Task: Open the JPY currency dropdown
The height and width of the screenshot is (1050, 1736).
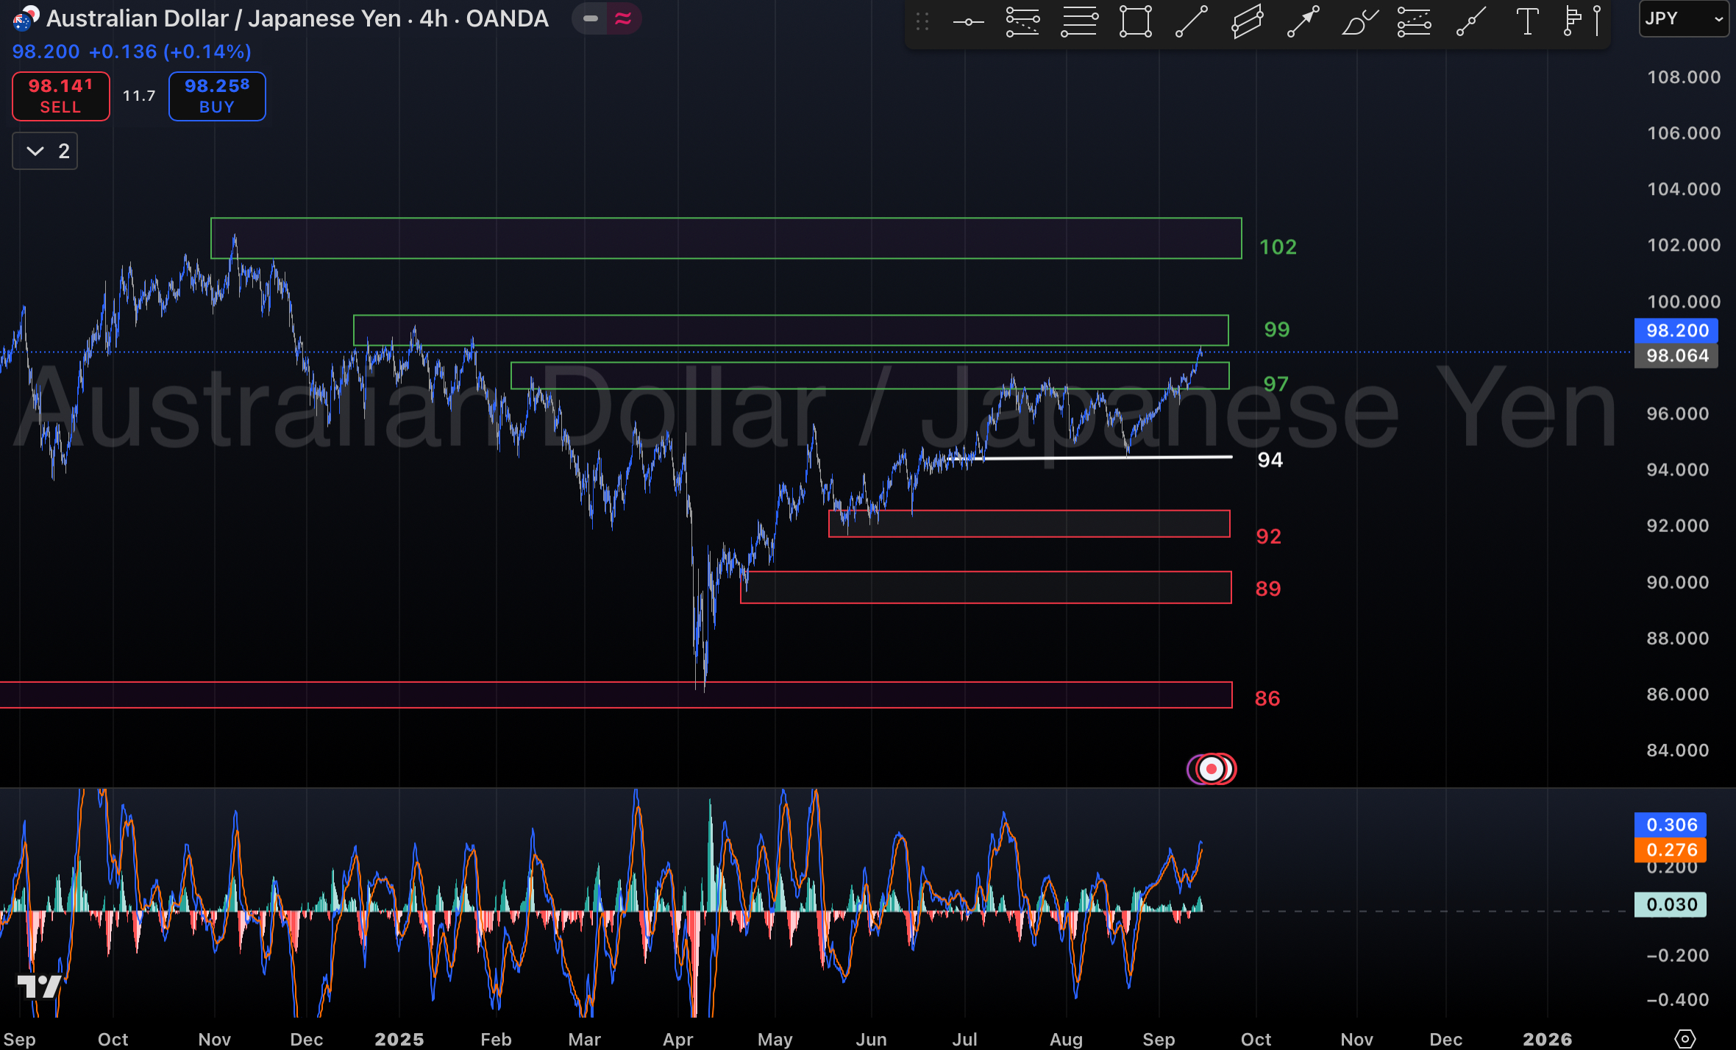Action: tap(1682, 18)
